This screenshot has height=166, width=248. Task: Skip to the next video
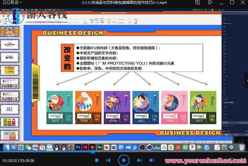(139, 160)
